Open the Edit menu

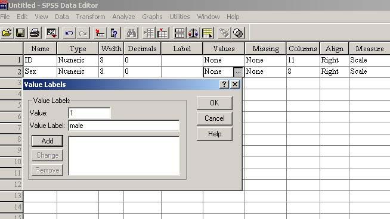22,17
